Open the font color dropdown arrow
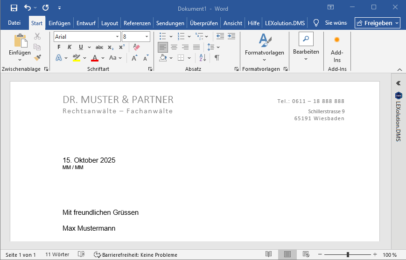 tap(103, 58)
